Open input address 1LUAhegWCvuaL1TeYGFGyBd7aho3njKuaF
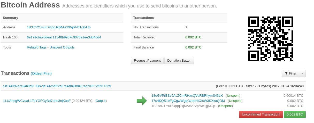The image size is (314, 123). (x=37, y=101)
